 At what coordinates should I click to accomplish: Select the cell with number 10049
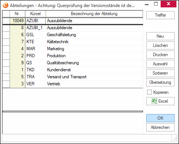click(x=17, y=21)
